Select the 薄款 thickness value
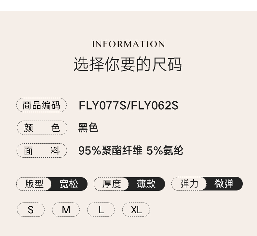This screenshot has width=257, height=236. click(146, 184)
